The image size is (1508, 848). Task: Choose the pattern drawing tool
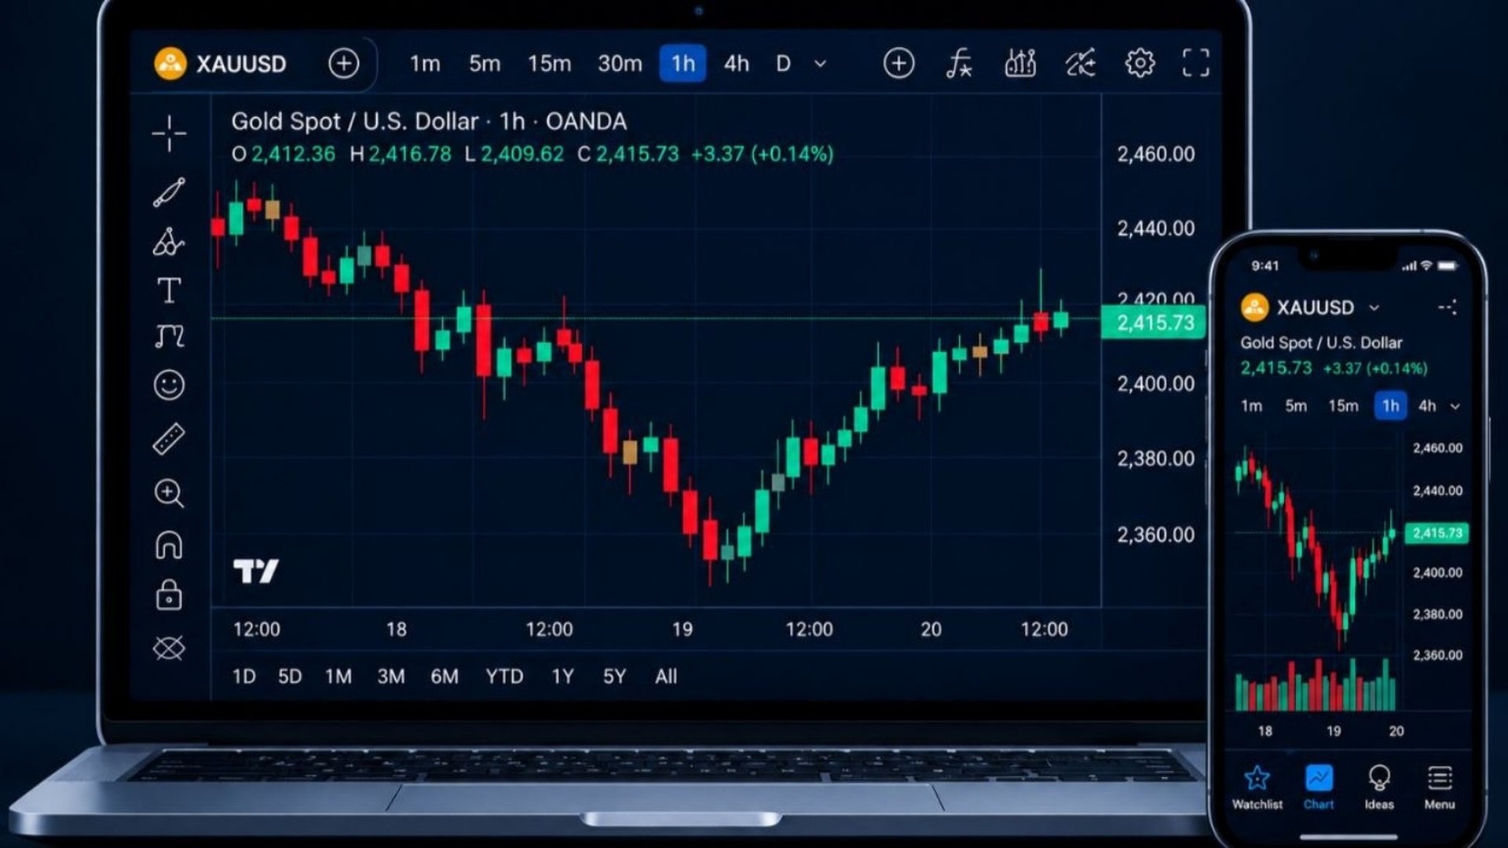click(169, 336)
